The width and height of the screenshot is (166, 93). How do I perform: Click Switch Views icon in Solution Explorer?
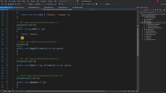[x=147, y=10]
